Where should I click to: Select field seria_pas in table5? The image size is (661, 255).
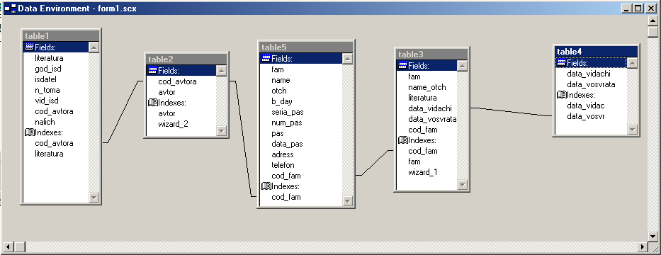(288, 112)
